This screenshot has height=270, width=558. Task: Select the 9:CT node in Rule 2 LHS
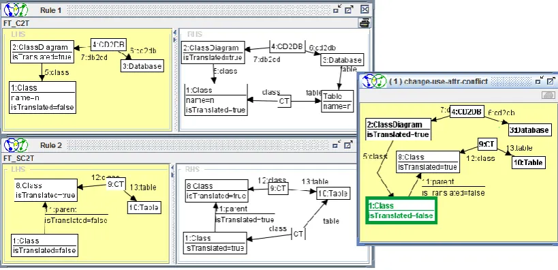(116, 184)
